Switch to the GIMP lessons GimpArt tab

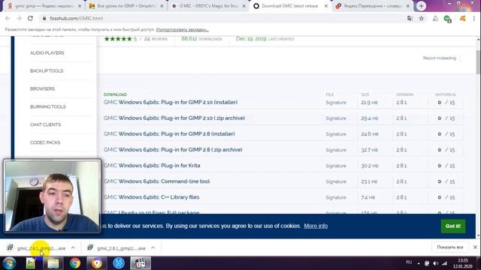coord(126,6)
